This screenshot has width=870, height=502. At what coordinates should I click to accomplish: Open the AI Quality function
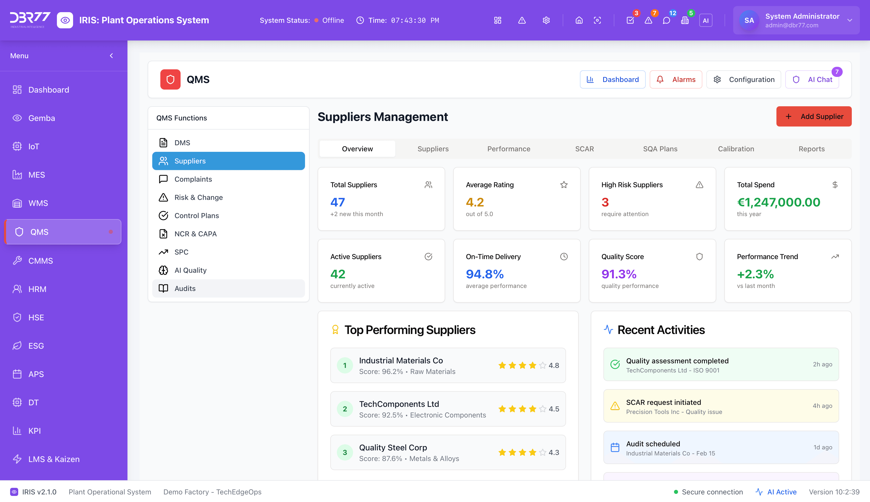(190, 270)
